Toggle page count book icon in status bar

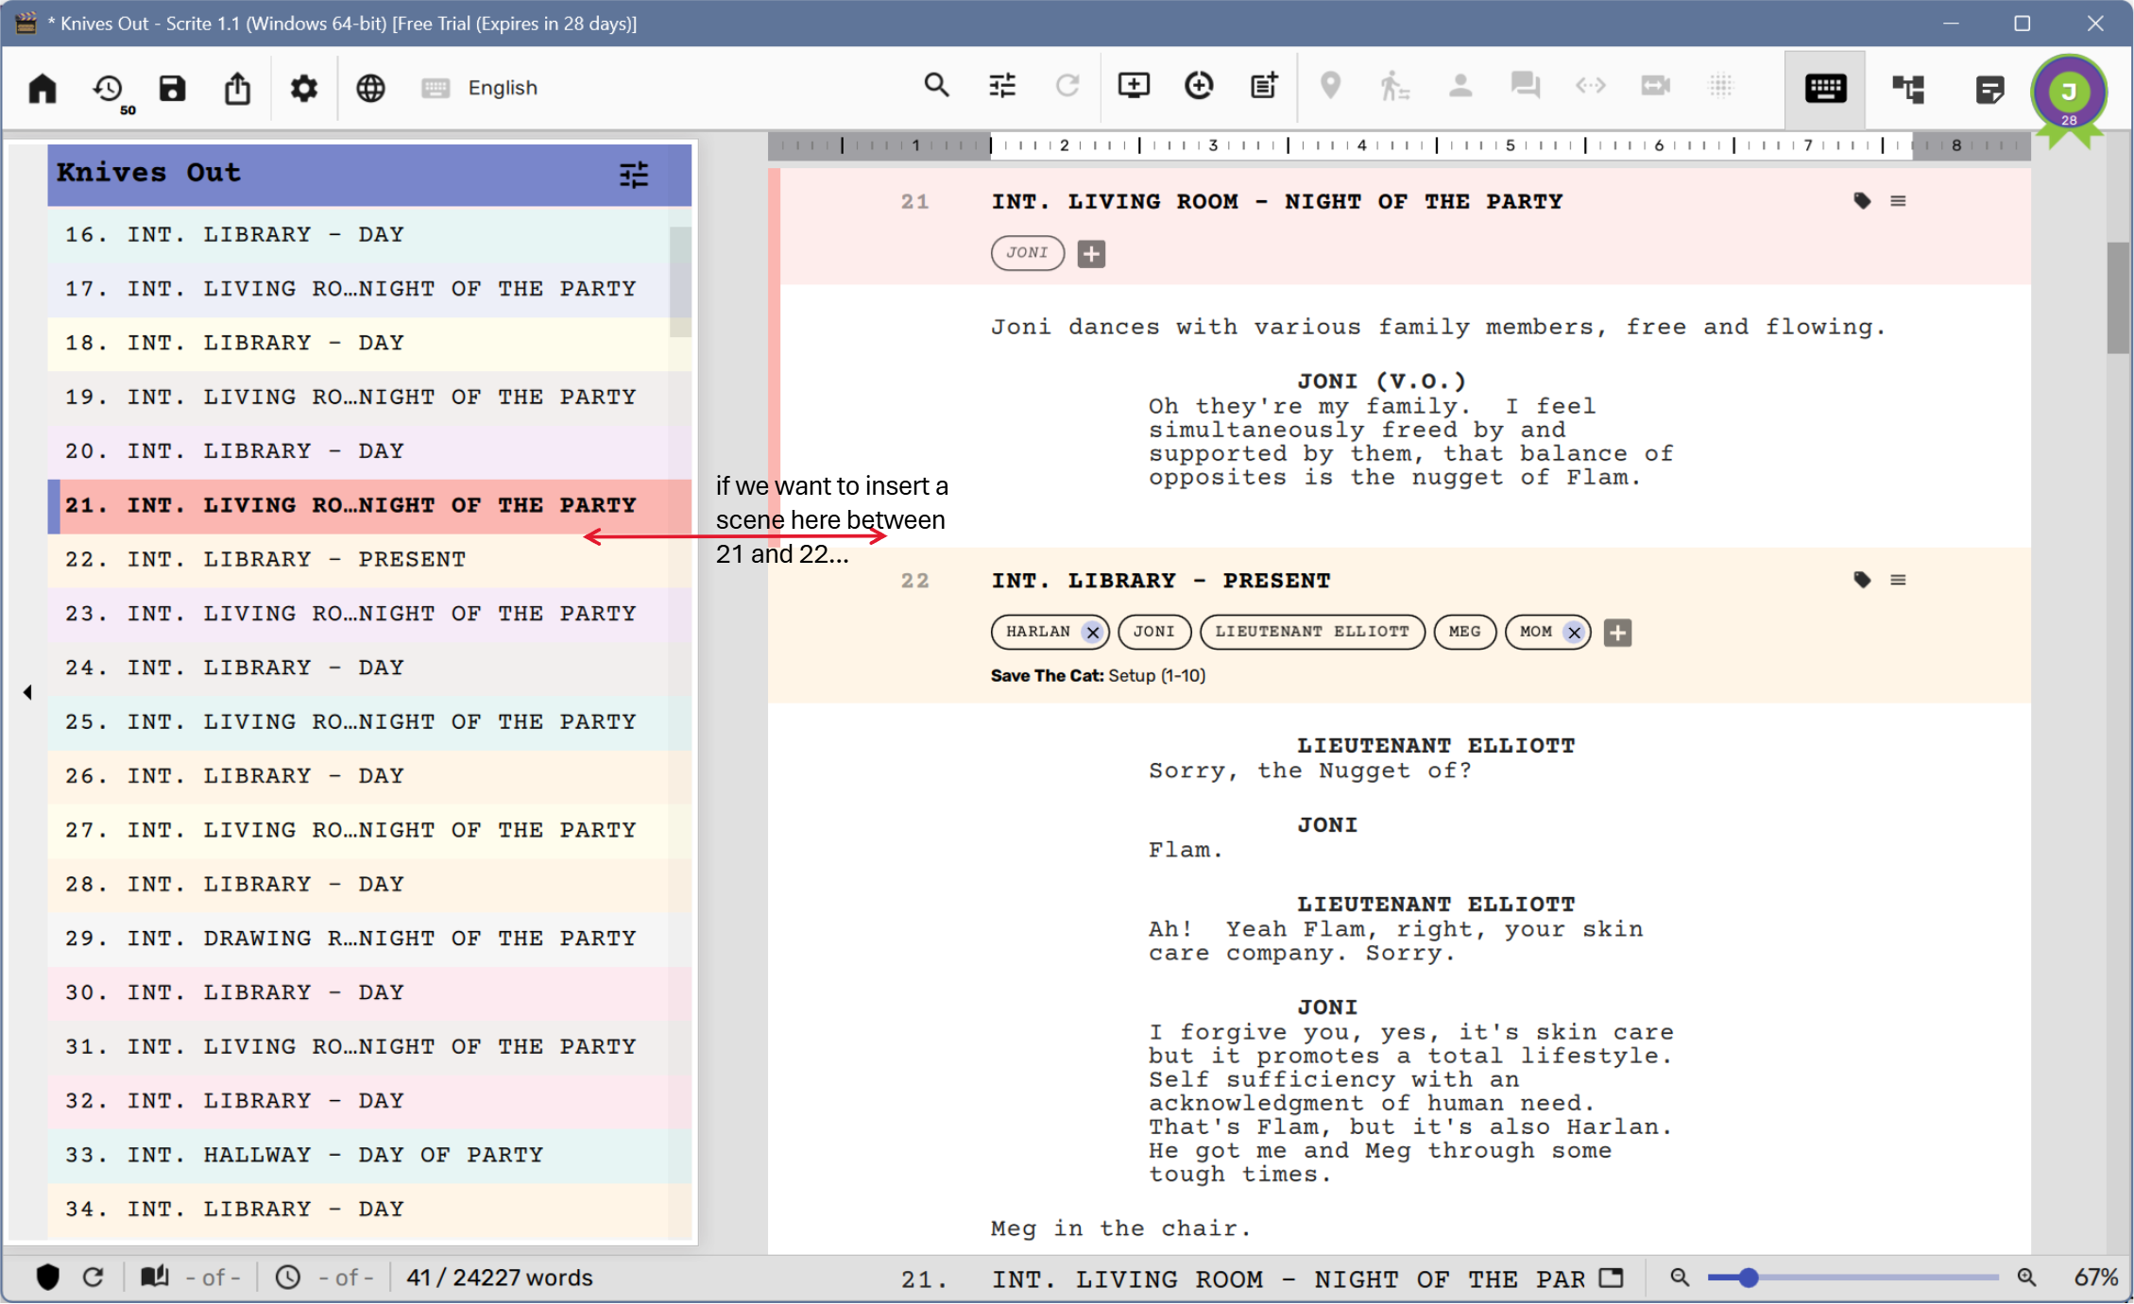click(155, 1278)
